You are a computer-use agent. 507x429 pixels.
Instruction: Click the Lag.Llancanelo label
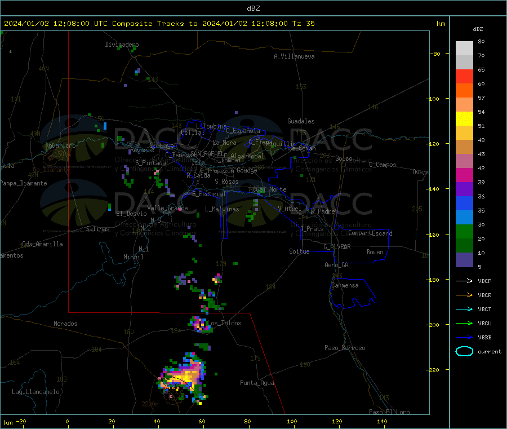point(35,392)
